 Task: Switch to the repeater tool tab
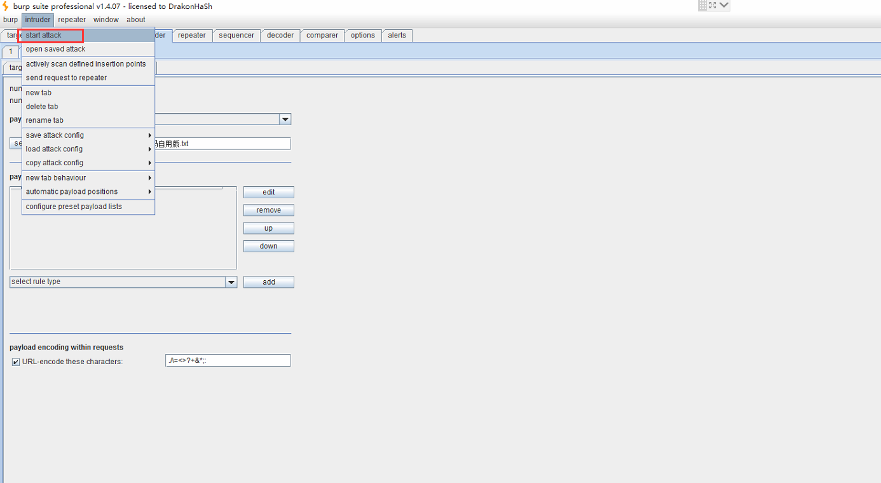192,36
